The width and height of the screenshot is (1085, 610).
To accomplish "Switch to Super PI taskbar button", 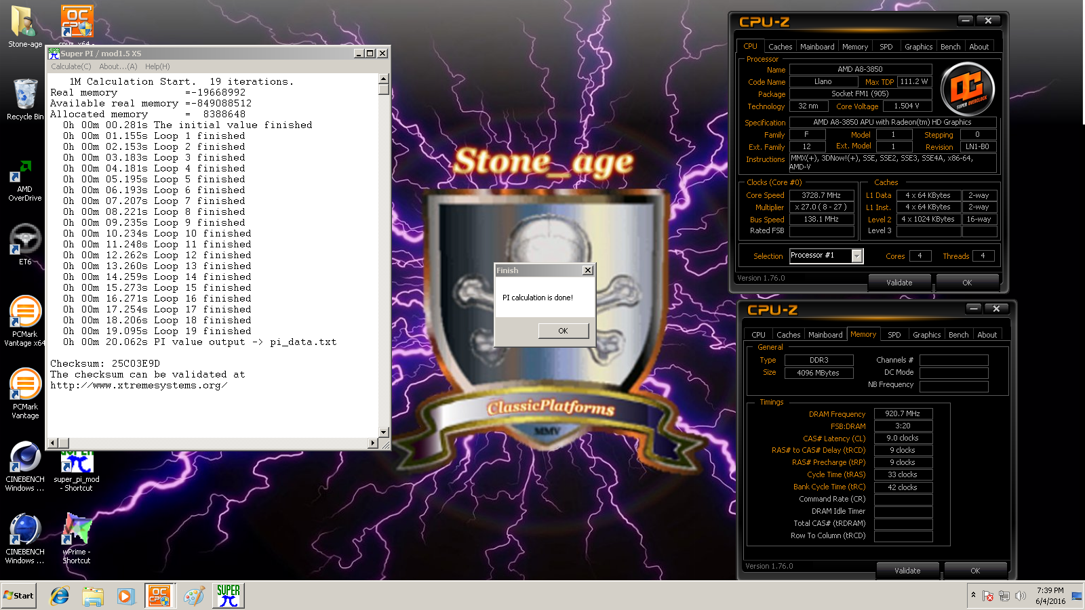I will point(229,596).
